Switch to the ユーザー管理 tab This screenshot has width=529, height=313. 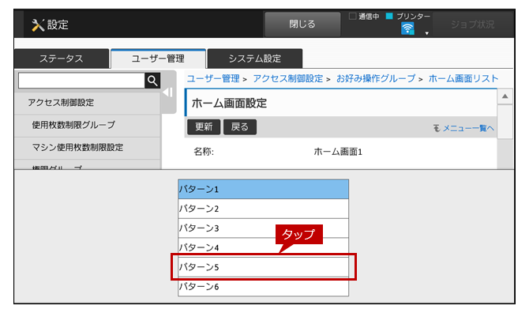point(158,58)
